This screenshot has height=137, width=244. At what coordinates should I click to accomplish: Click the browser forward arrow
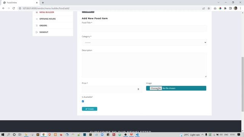8,8
